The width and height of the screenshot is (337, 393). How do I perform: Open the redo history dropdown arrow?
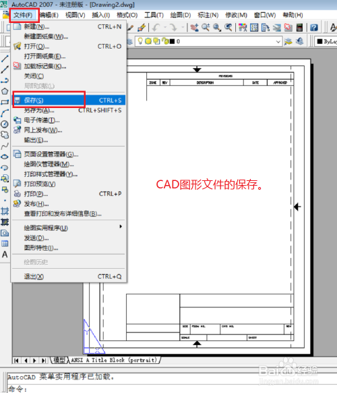[x=183, y=27]
